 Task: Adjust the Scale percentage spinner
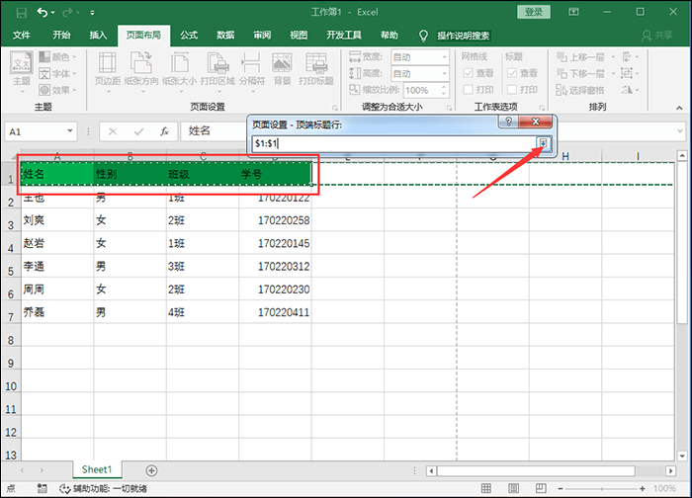tap(445, 90)
